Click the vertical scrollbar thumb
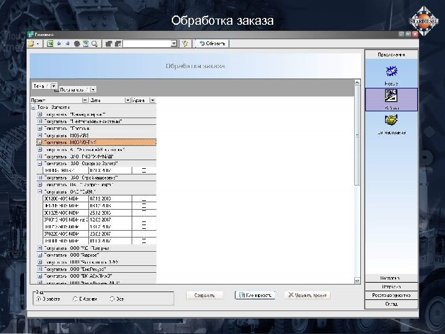 357,135
